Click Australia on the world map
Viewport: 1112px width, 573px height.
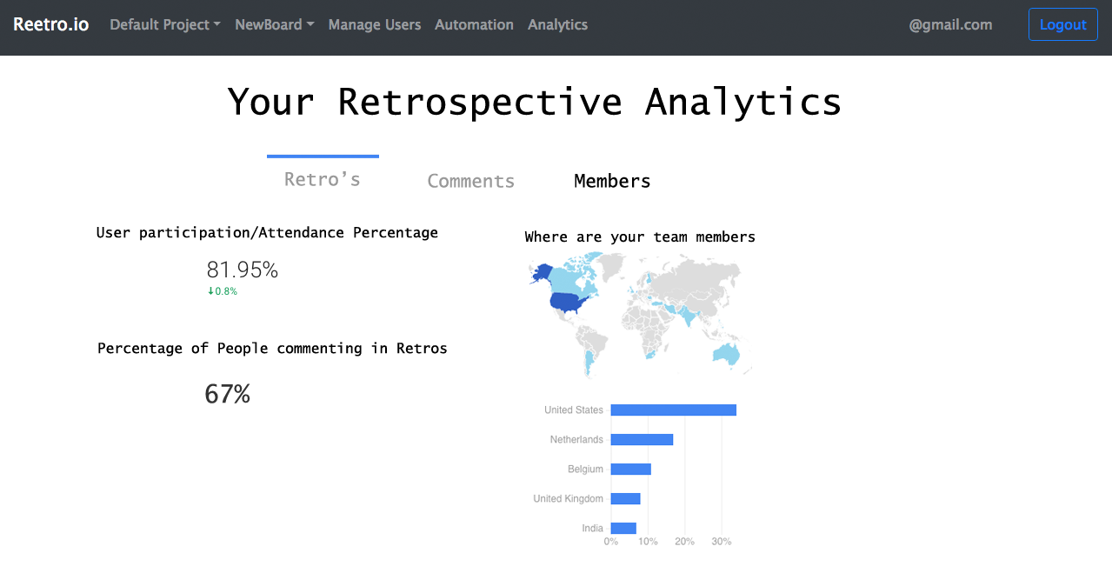pyautogui.click(x=724, y=354)
